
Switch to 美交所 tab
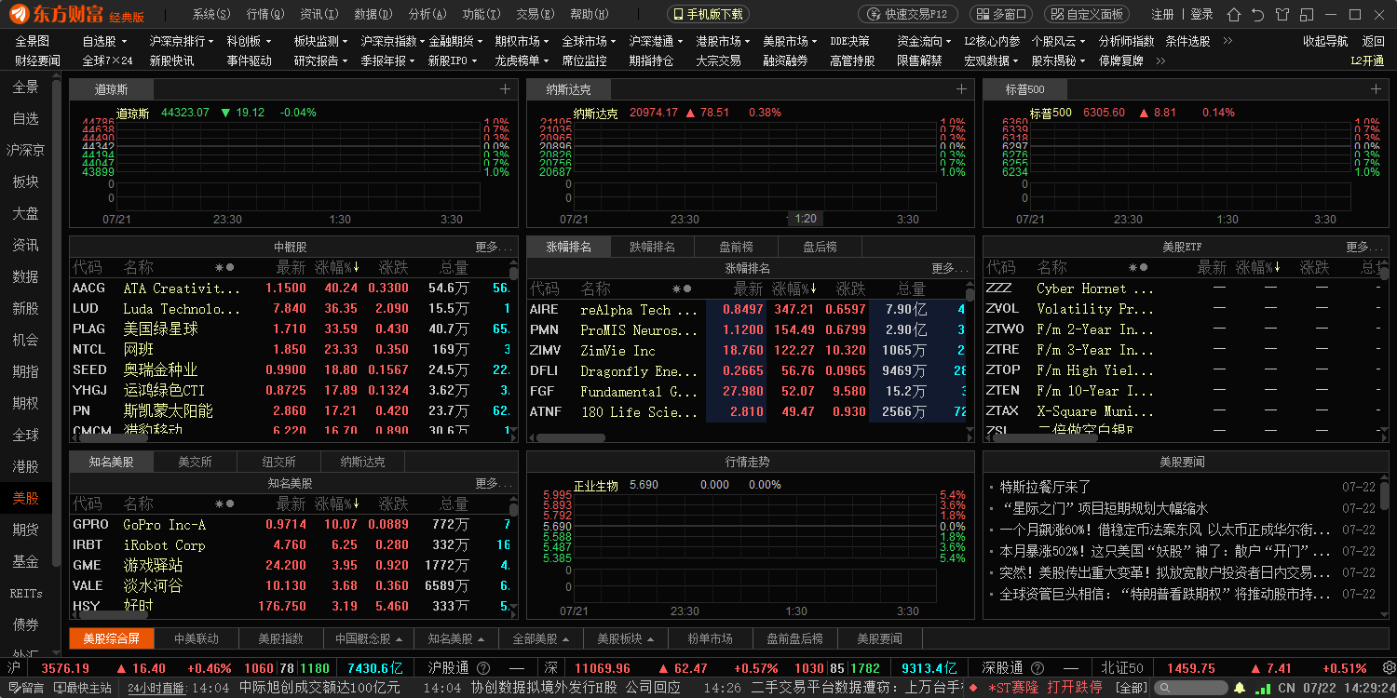195,462
